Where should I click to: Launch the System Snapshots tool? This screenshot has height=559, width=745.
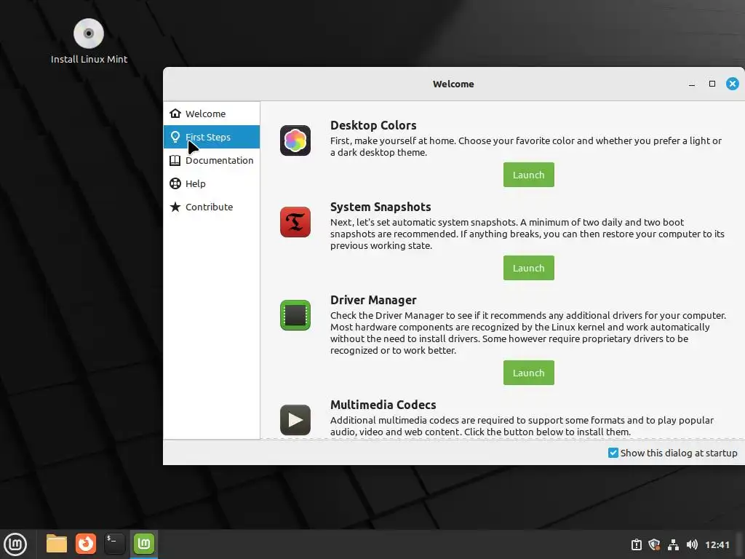(x=528, y=268)
